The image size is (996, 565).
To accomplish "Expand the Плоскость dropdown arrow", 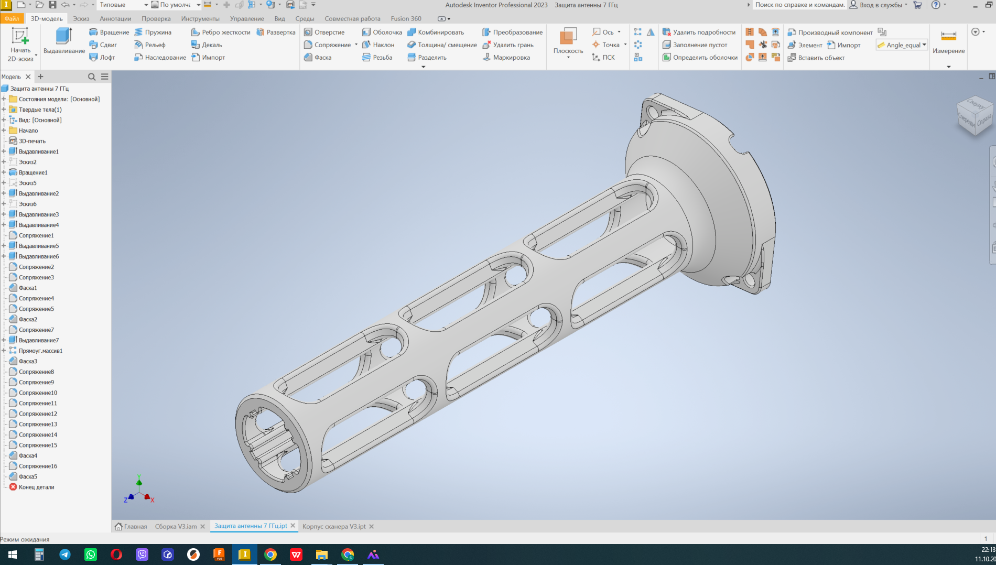I will [x=568, y=57].
